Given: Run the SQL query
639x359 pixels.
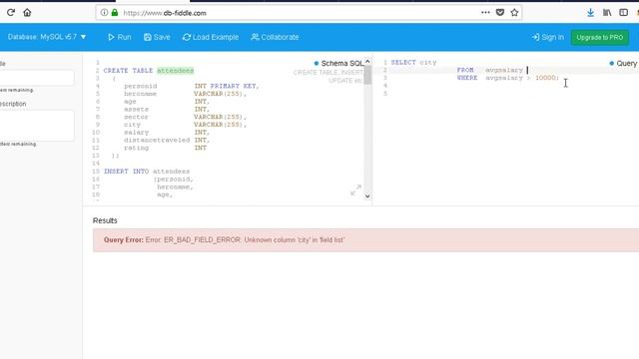Looking at the screenshot, I should [x=120, y=37].
